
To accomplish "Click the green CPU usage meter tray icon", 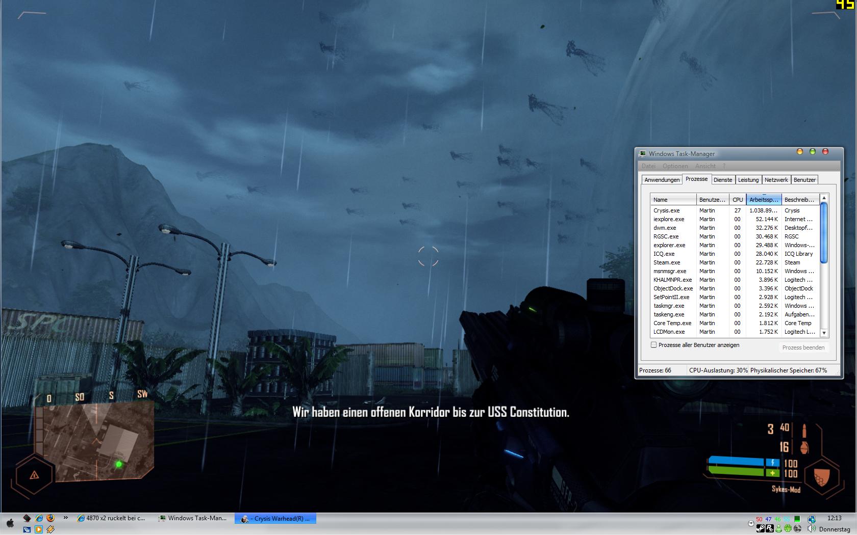I will 797,519.
